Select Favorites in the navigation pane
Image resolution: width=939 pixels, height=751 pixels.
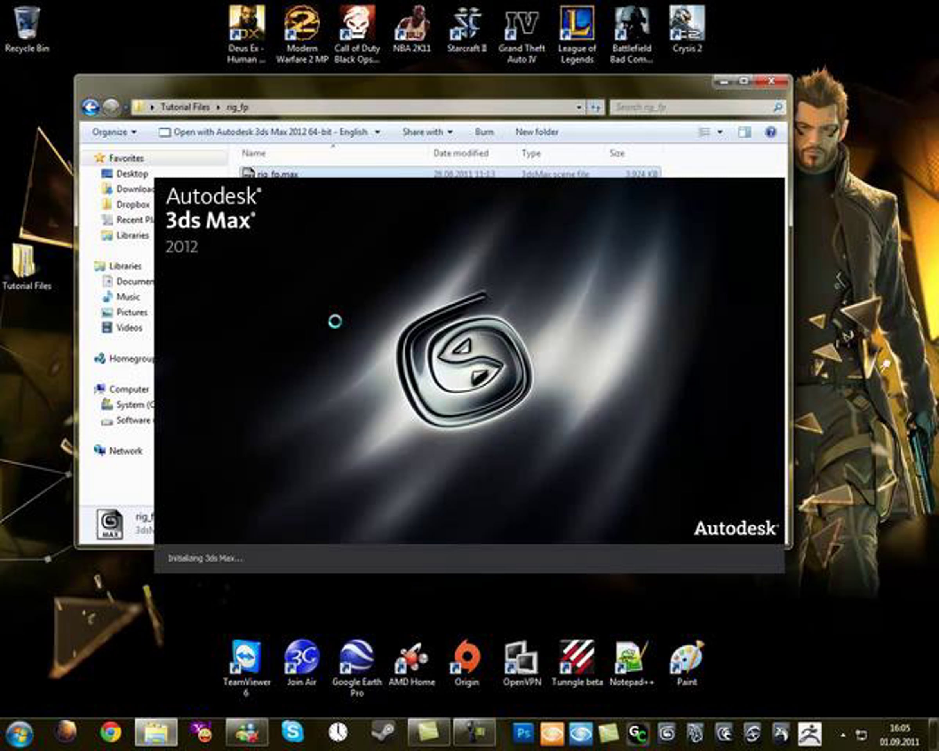(126, 158)
